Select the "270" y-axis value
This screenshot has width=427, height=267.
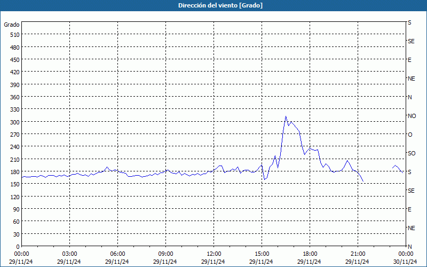point(15,135)
